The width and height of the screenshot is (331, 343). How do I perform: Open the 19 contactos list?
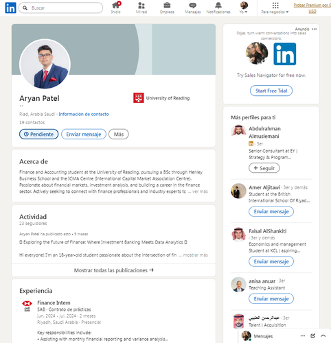point(32,123)
